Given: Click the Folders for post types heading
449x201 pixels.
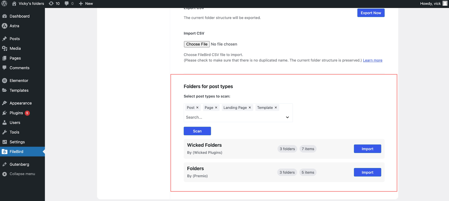Looking at the screenshot, I should (208, 87).
